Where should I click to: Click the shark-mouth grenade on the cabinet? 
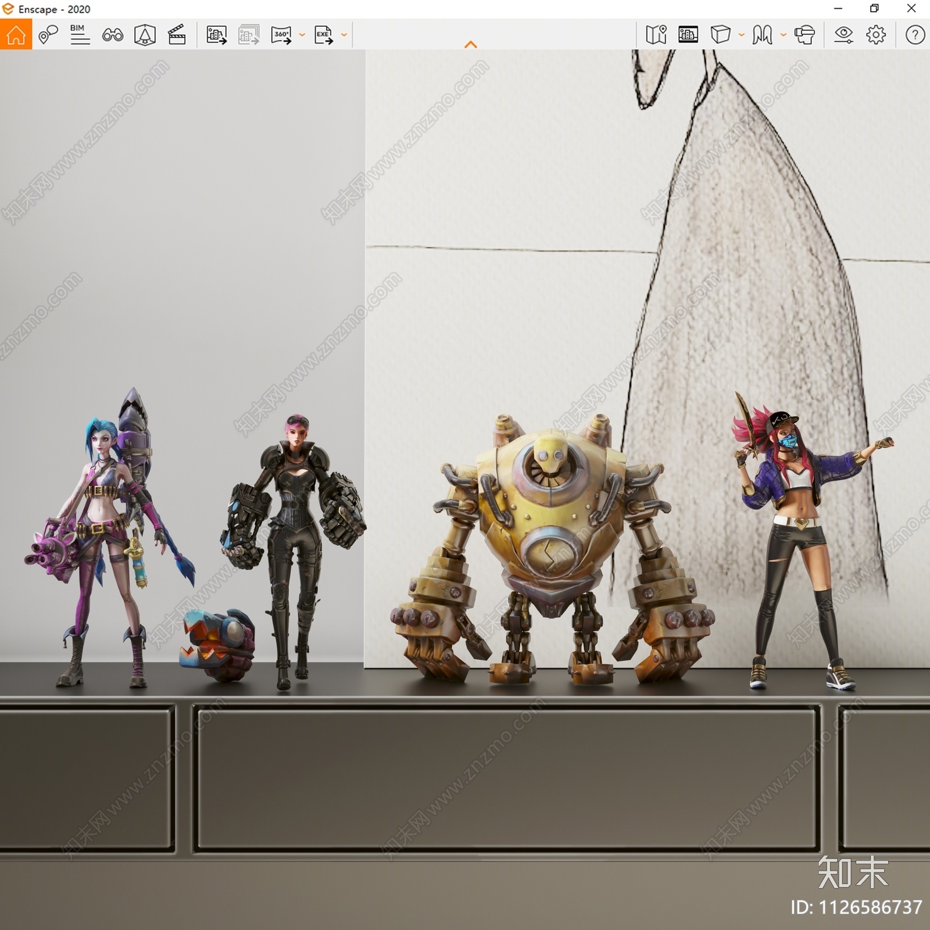217,644
